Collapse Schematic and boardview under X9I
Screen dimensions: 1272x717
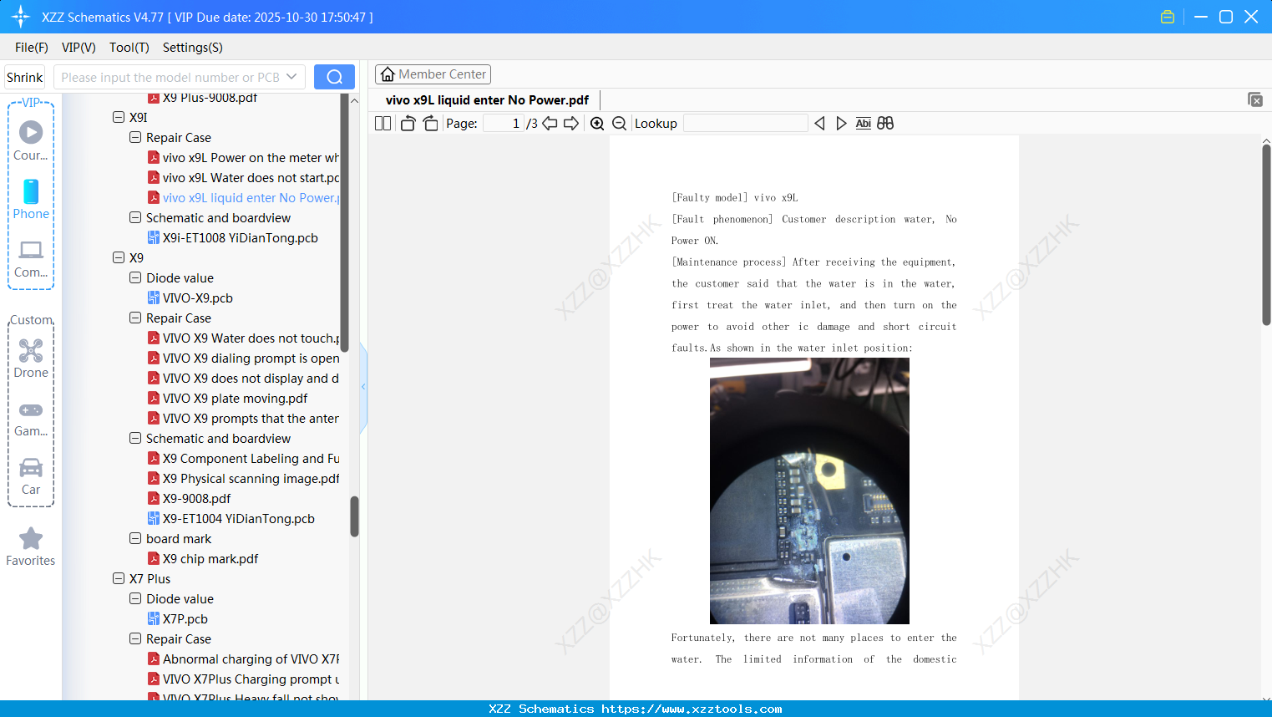135,217
